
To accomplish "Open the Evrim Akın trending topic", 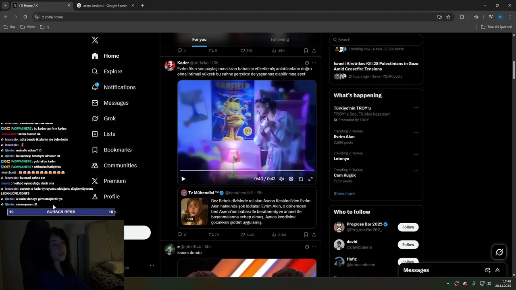I will pos(344,137).
